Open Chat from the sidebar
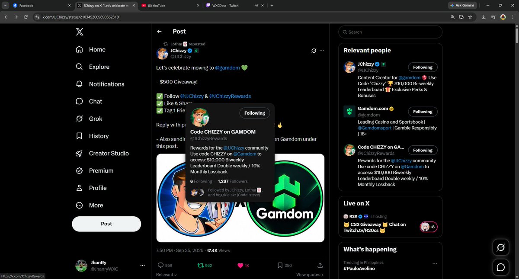 coord(89,101)
